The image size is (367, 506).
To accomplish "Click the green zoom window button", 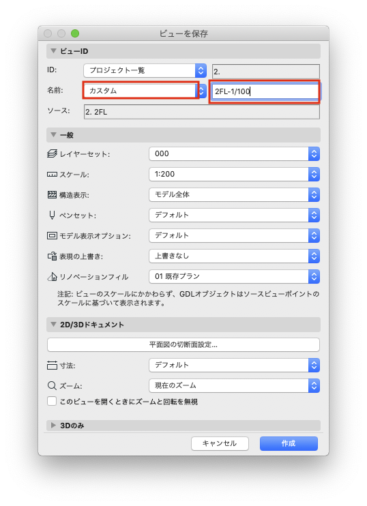I will [x=75, y=33].
